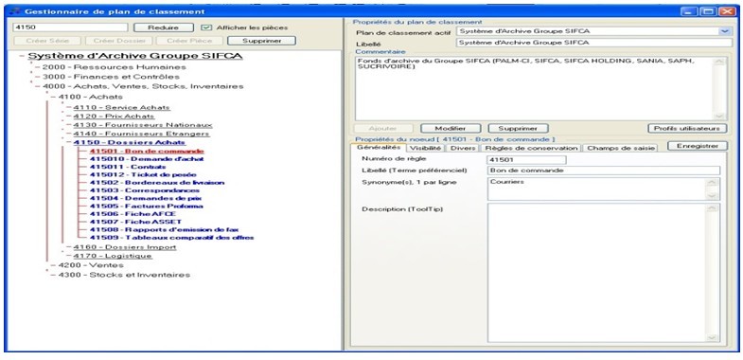743x360 pixels.
Task: Switch to the Visibilité tab
Action: click(426, 148)
